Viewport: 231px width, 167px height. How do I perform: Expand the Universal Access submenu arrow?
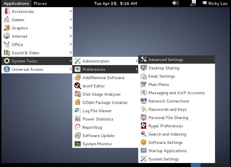pos(71,69)
